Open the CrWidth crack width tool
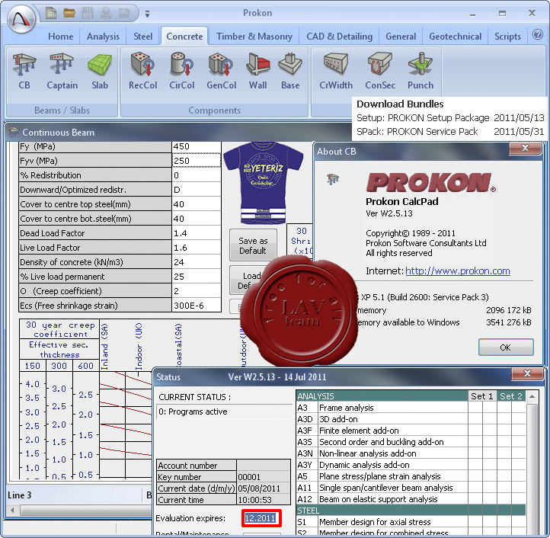Image resolution: width=550 pixels, height=538 pixels. click(x=336, y=71)
